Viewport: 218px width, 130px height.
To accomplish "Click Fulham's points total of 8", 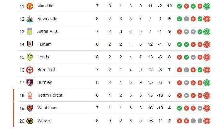I will [x=169, y=44].
